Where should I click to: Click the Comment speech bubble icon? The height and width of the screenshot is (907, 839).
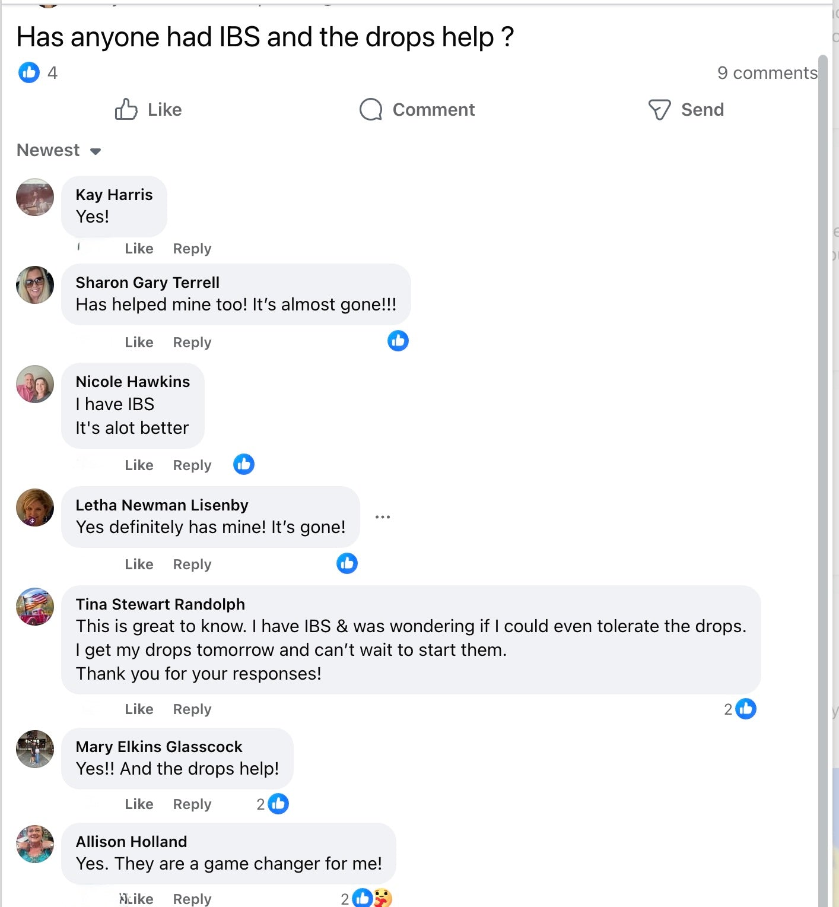click(371, 110)
